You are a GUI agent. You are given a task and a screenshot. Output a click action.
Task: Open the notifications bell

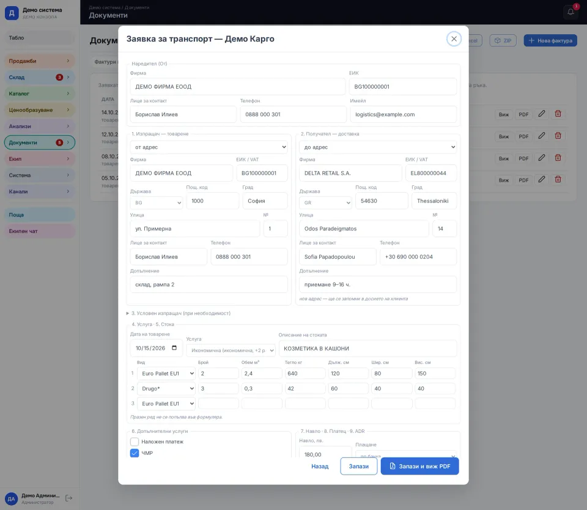point(570,12)
